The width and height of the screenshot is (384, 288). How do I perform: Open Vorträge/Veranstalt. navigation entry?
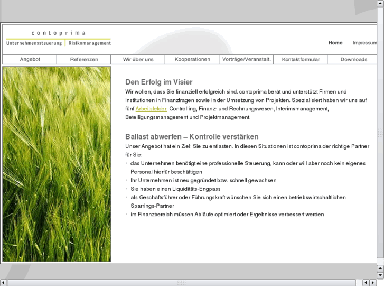pos(246,59)
